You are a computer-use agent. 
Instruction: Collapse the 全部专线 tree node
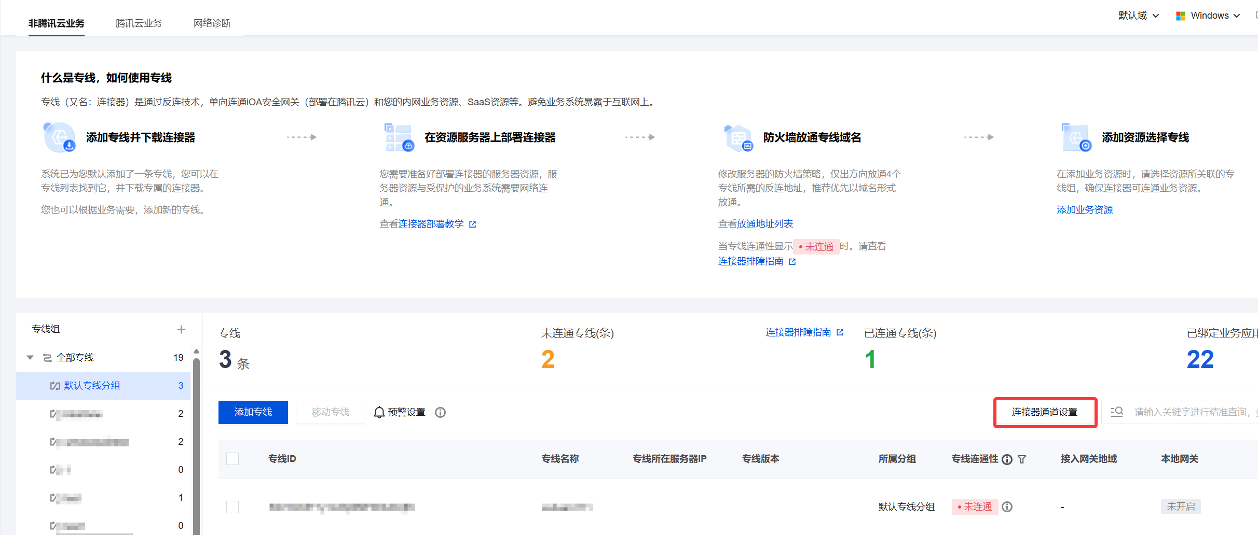coord(30,358)
